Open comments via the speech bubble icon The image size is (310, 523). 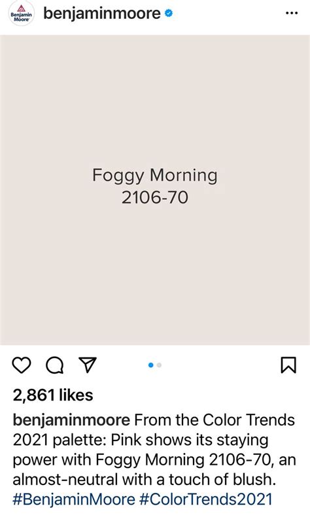55,365
